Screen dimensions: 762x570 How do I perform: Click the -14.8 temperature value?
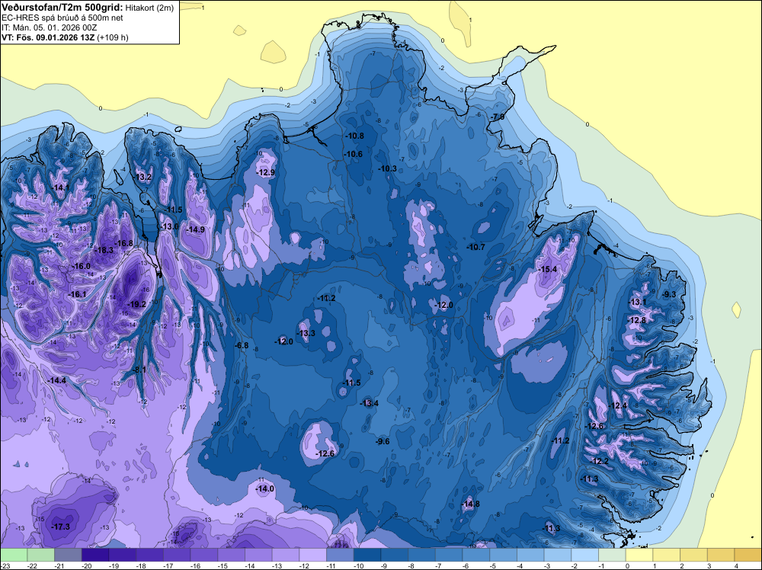[x=470, y=504]
